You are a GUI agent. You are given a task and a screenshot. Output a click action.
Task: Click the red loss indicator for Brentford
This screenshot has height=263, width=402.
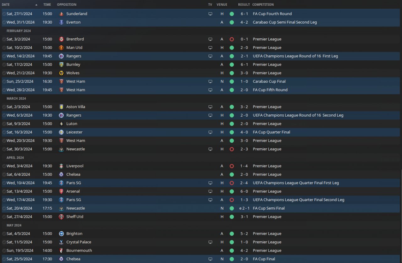pyautogui.click(x=232, y=39)
